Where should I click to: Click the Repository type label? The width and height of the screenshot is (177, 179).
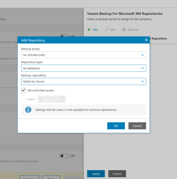tap(32, 62)
